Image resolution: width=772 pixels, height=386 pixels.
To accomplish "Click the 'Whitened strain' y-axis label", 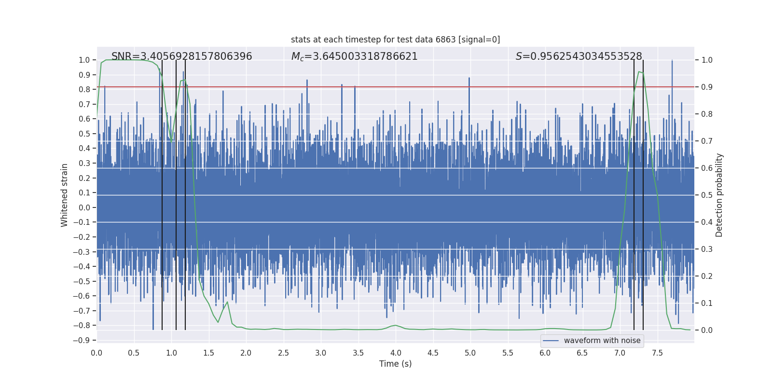I will click(64, 195).
